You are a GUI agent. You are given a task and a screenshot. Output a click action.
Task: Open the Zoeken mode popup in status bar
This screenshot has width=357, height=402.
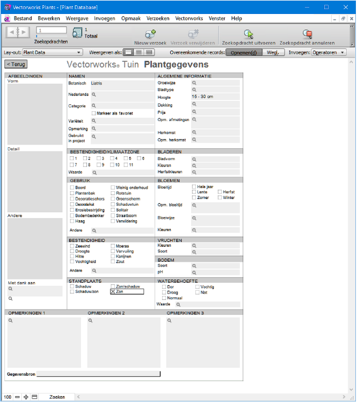(57, 397)
